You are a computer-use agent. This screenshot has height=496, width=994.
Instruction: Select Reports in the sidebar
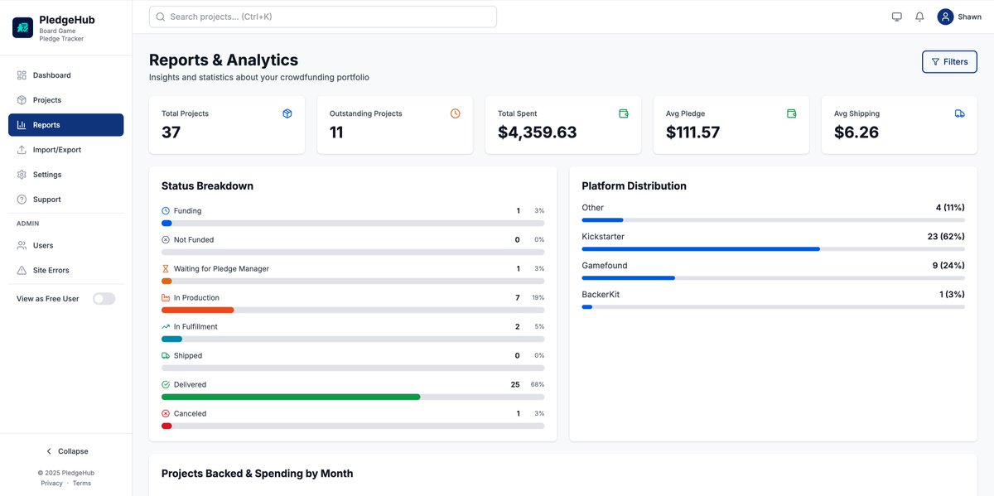click(66, 125)
